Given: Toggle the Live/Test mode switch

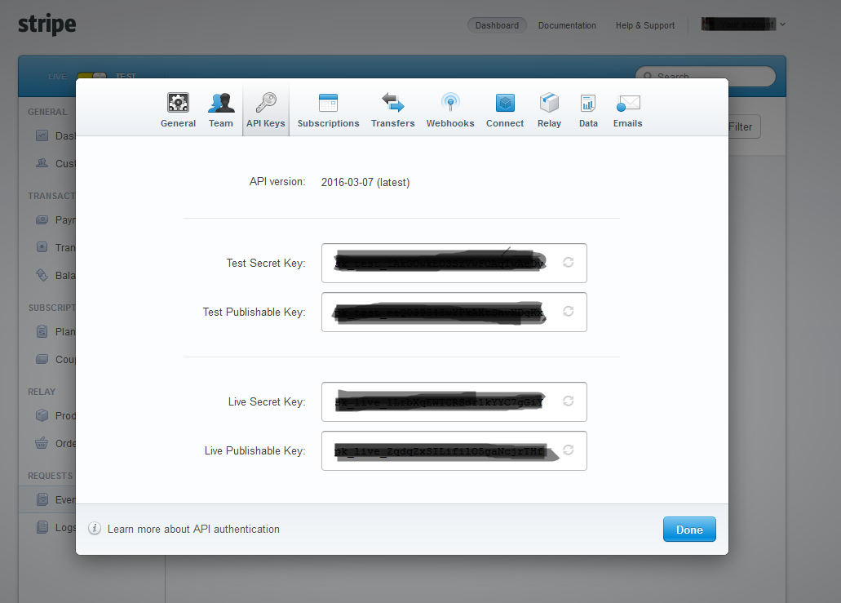Looking at the screenshot, I should click(x=91, y=76).
